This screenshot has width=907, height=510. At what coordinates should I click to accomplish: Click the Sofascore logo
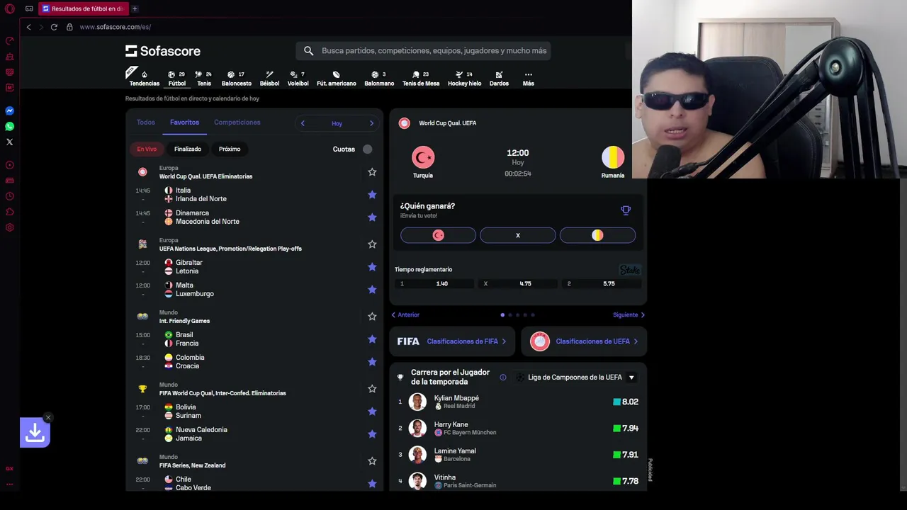163,51
